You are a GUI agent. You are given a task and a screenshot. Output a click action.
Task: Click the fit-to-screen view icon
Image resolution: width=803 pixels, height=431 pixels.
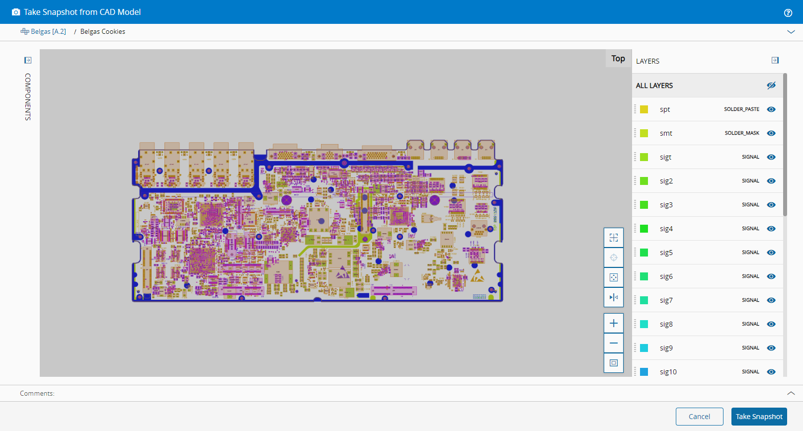614,363
